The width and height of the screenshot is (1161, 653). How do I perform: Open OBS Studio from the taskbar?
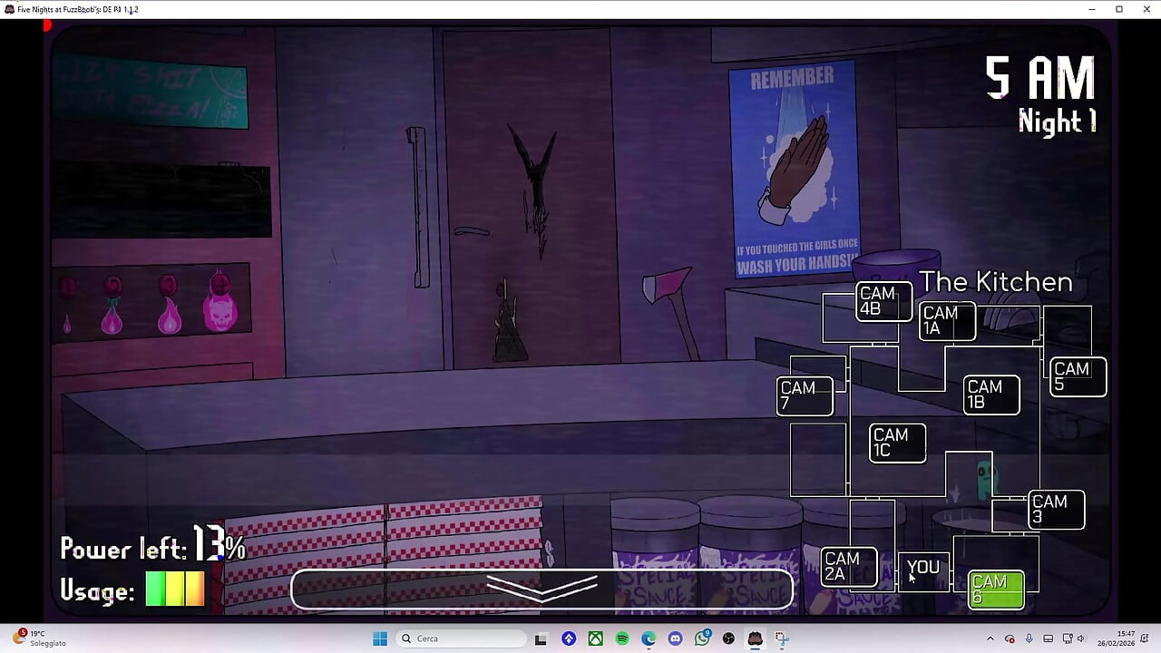pos(728,638)
